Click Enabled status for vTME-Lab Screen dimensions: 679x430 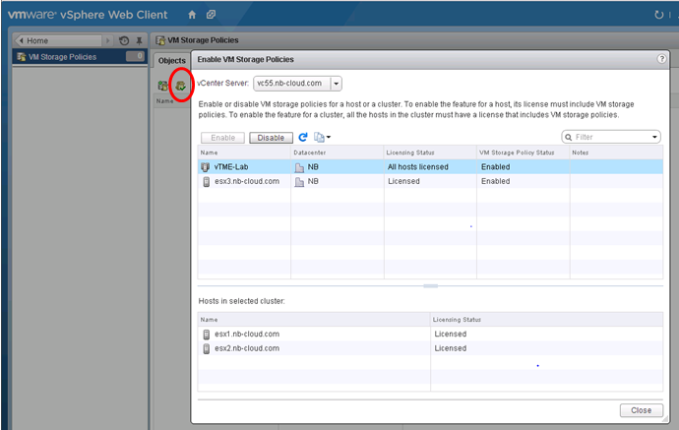495,166
